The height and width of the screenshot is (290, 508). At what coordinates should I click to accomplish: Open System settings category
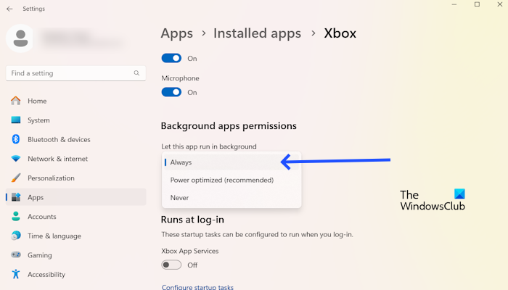(x=75, y=120)
